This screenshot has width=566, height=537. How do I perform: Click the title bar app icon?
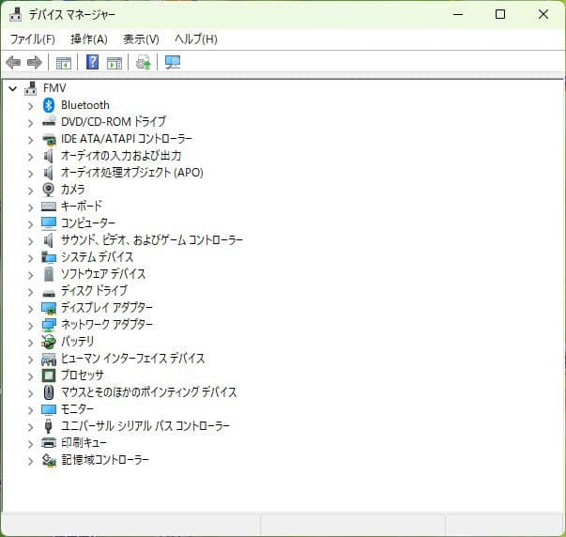16,14
